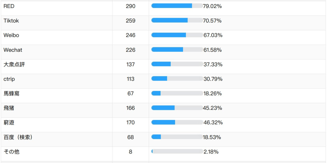Click the ctrip progress bar
This screenshot has height=163, width=327.
[177, 79]
